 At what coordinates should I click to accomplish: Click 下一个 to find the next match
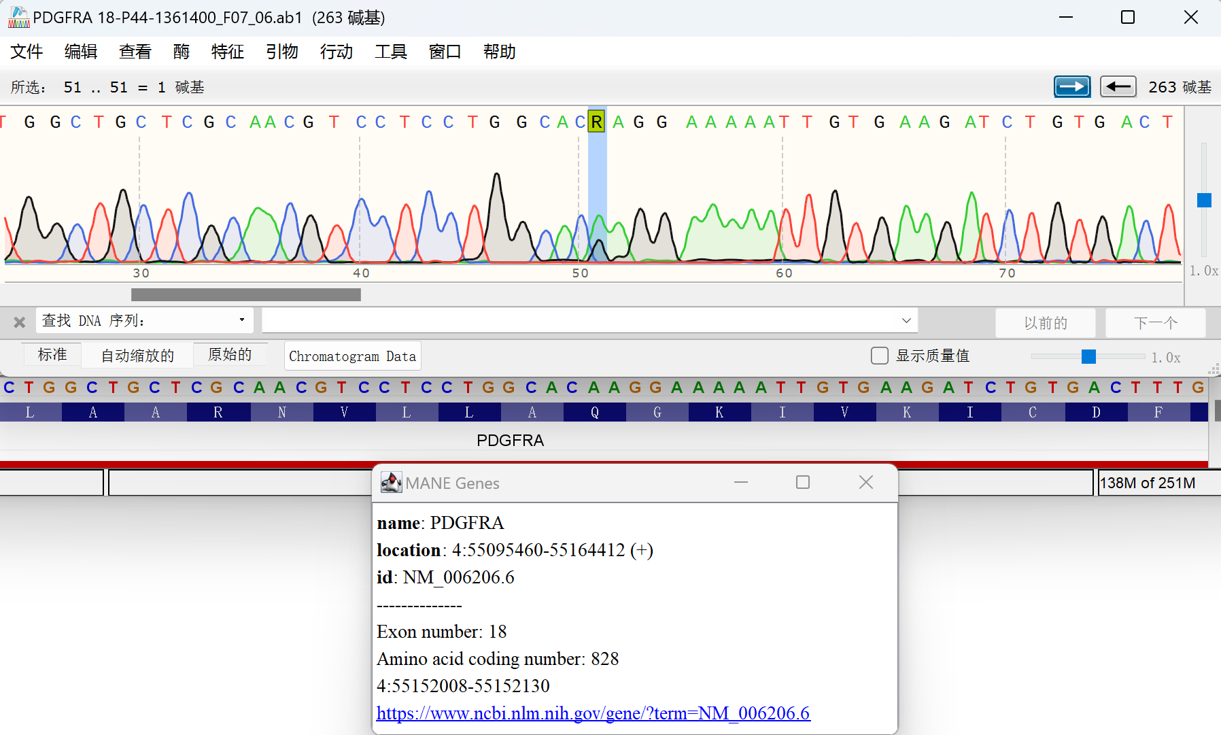[x=1154, y=322]
